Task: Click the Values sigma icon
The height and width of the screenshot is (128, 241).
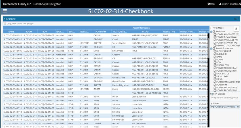Action: [211, 103]
